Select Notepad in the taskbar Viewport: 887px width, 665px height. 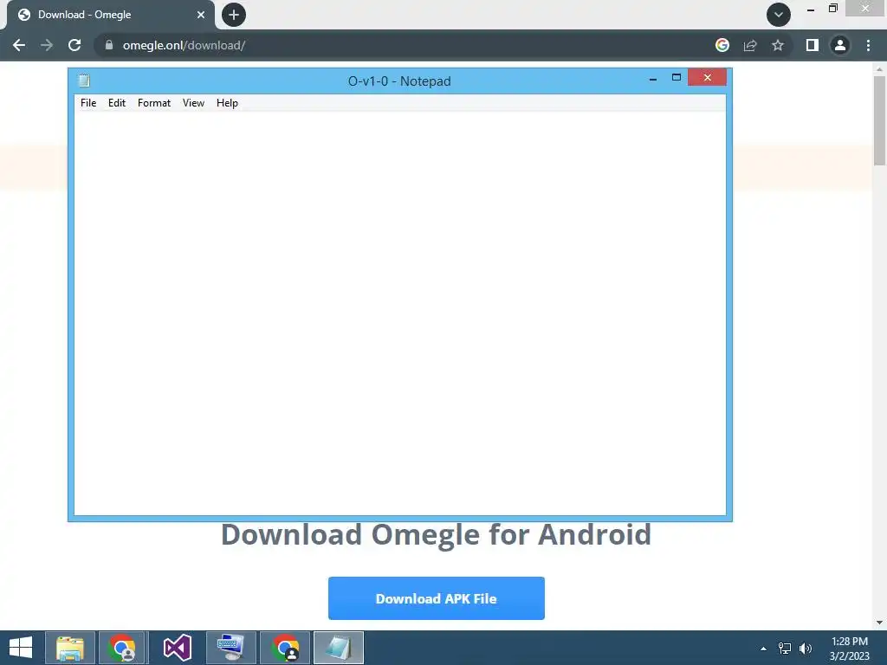[339, 648]
